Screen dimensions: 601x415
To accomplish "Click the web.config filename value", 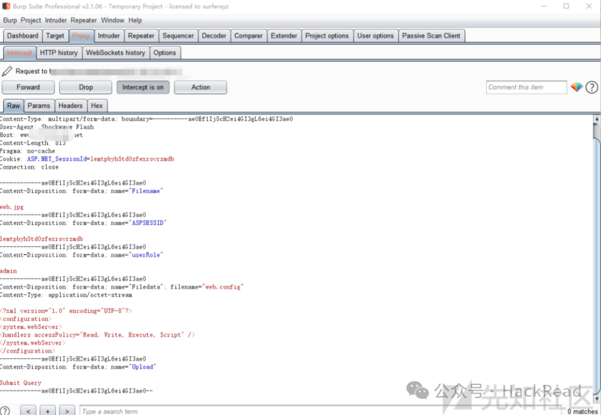I will pyautogui.click(x=223, y=286).
